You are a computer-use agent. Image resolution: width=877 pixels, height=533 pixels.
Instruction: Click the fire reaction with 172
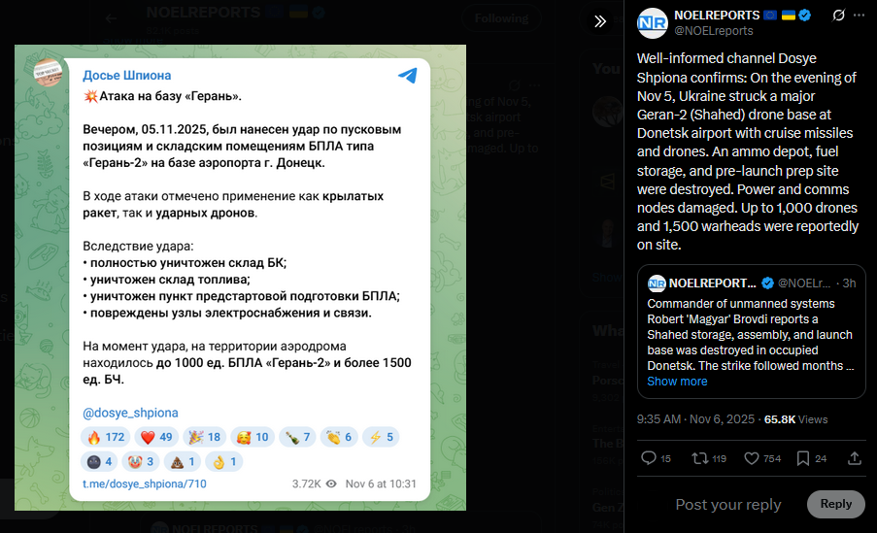(106, 437)
